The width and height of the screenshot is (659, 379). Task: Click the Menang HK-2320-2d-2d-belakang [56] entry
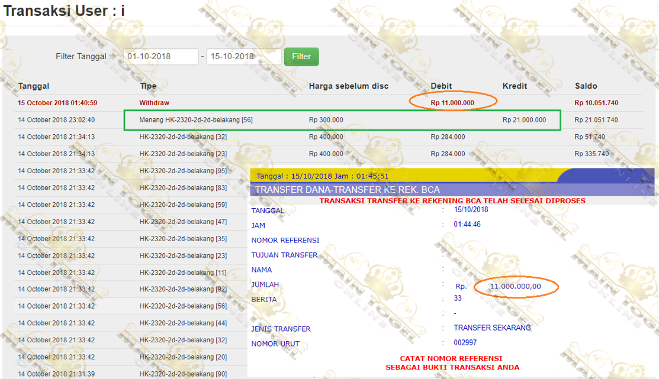(196, 120)
